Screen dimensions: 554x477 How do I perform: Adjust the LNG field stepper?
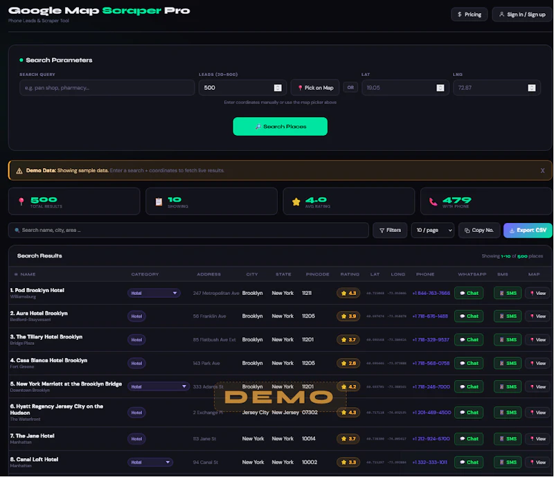531,88
